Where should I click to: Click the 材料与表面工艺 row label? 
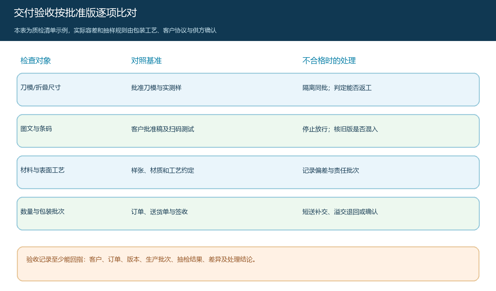click(x=42, y=170)
